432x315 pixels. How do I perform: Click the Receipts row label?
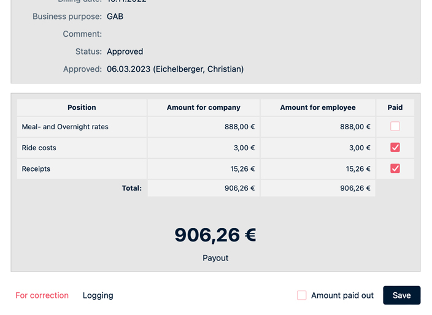(x=36, y=169)
